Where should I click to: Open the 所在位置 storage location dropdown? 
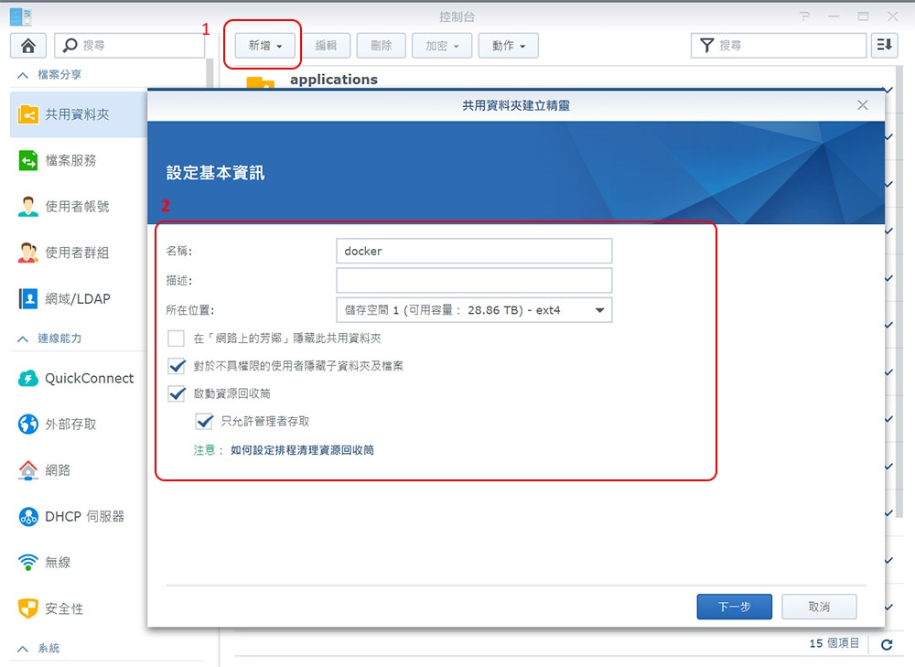(x=600, y=309)
